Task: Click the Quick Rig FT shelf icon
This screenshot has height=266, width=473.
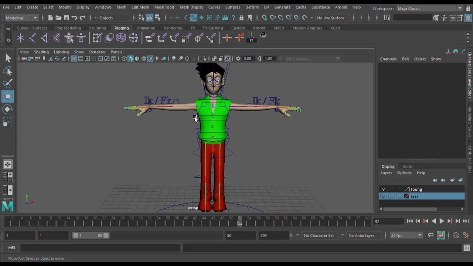Action: click(252, 38)
